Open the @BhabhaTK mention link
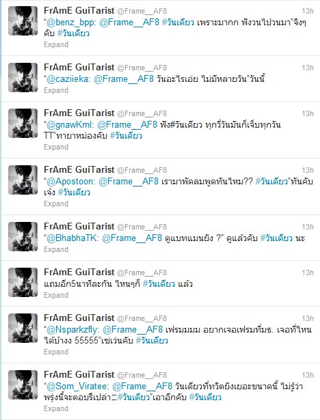The width and height of the screenshot is (320, 420). pyautogui.click(x=72, y=238)
